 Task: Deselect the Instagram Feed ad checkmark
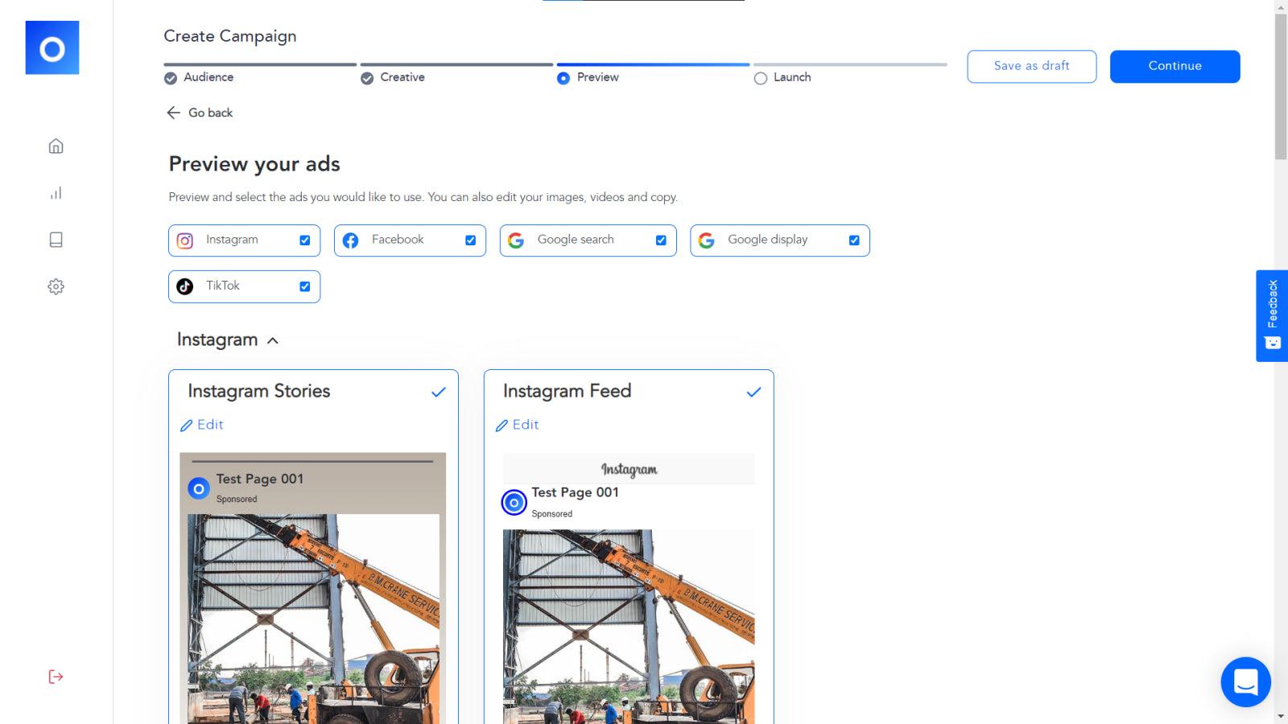753,392
